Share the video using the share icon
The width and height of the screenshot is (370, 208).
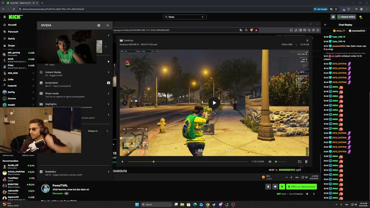tap(307, 194)
